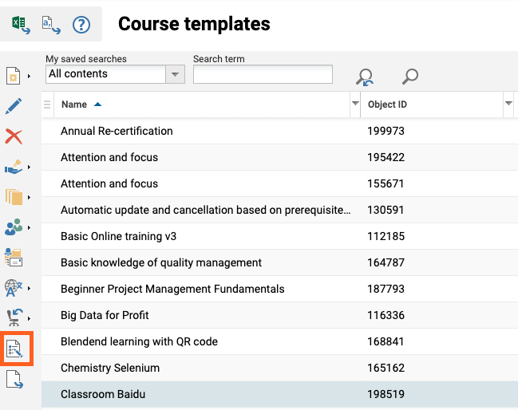Sort by the Name column header
Viewport: 518px width, 410px height.
tap(74, 104)
